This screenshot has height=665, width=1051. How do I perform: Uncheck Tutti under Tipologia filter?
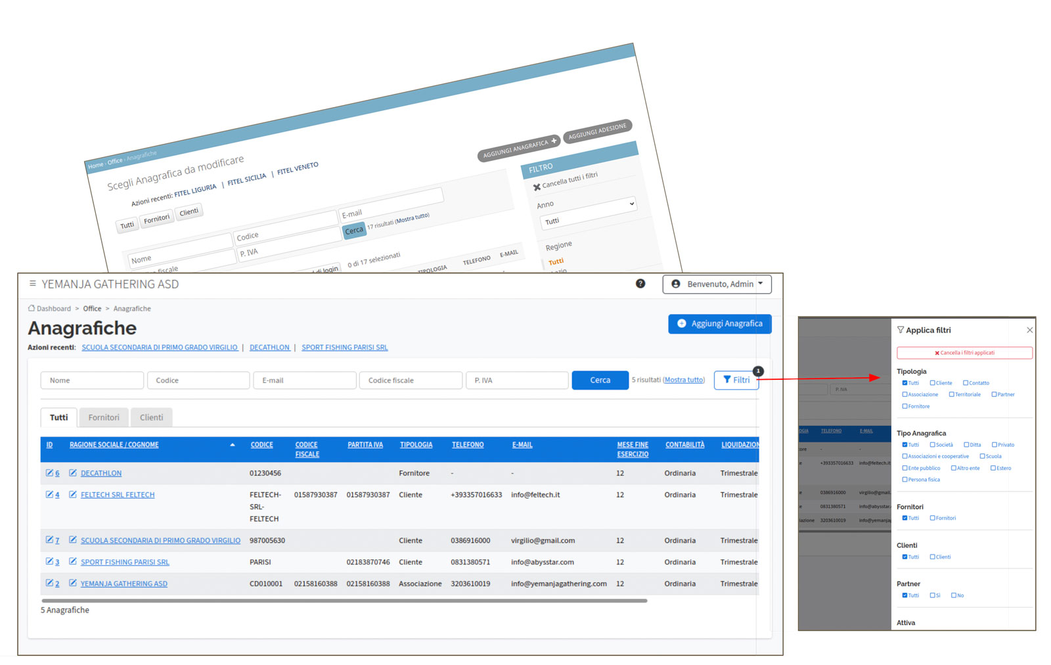coord(905,383)
